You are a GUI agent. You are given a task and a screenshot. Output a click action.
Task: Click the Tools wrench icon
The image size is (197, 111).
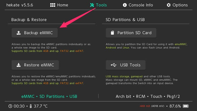[92, 5]
